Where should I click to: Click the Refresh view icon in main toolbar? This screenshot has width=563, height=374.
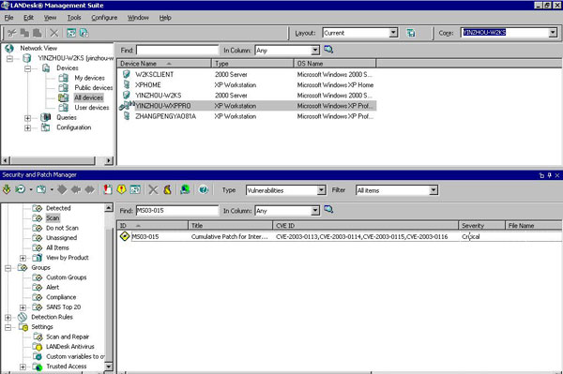[x=71, y=33]
